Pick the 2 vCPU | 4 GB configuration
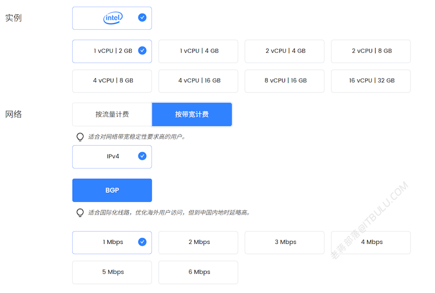The width and height of the screenshot is (435, 293). point(285,51)
